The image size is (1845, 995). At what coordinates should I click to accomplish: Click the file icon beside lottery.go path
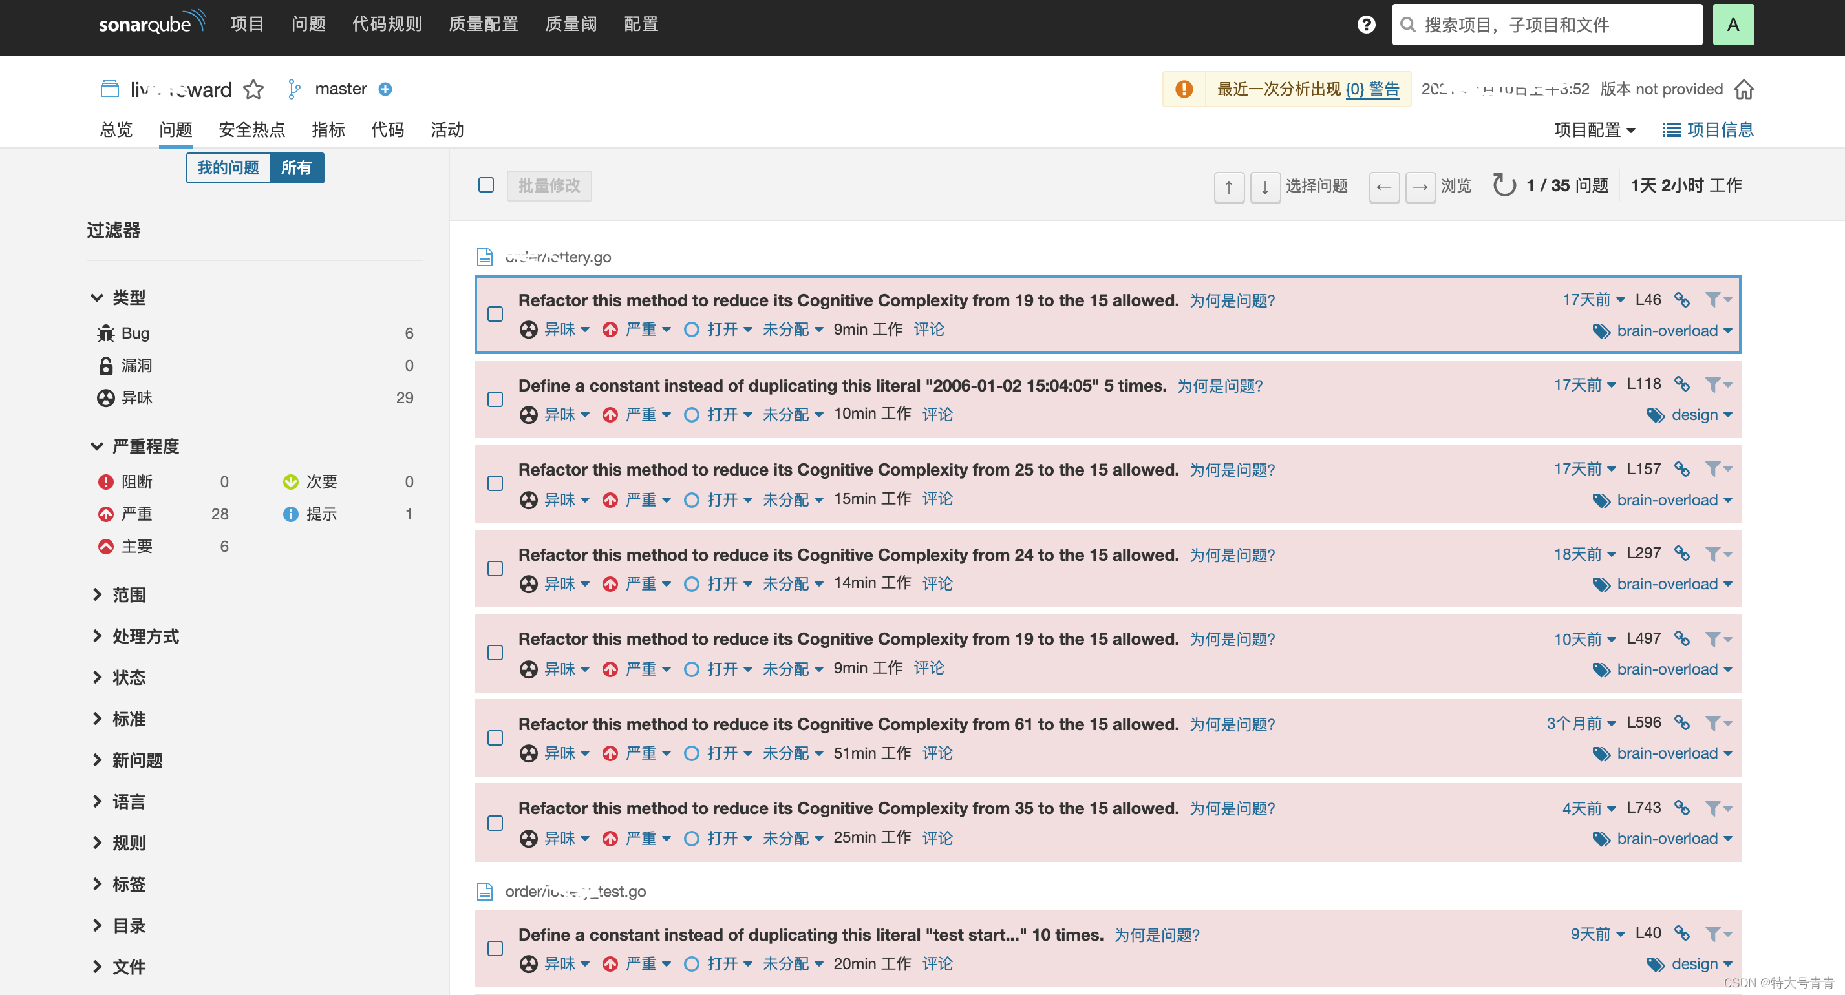coord(485,257)
